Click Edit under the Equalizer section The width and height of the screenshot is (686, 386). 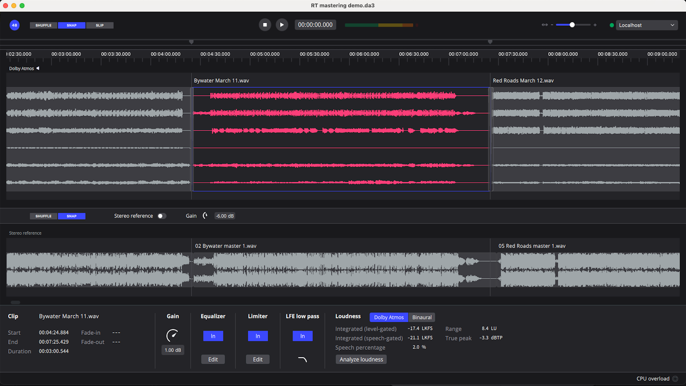213,359
